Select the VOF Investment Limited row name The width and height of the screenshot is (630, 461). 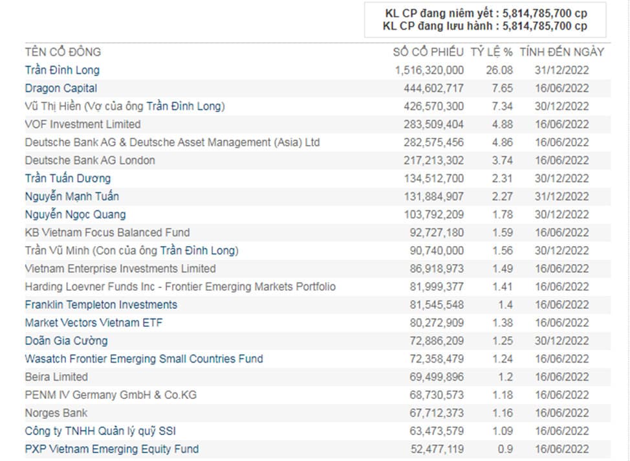pyautogui.click(x=83, y=124)
